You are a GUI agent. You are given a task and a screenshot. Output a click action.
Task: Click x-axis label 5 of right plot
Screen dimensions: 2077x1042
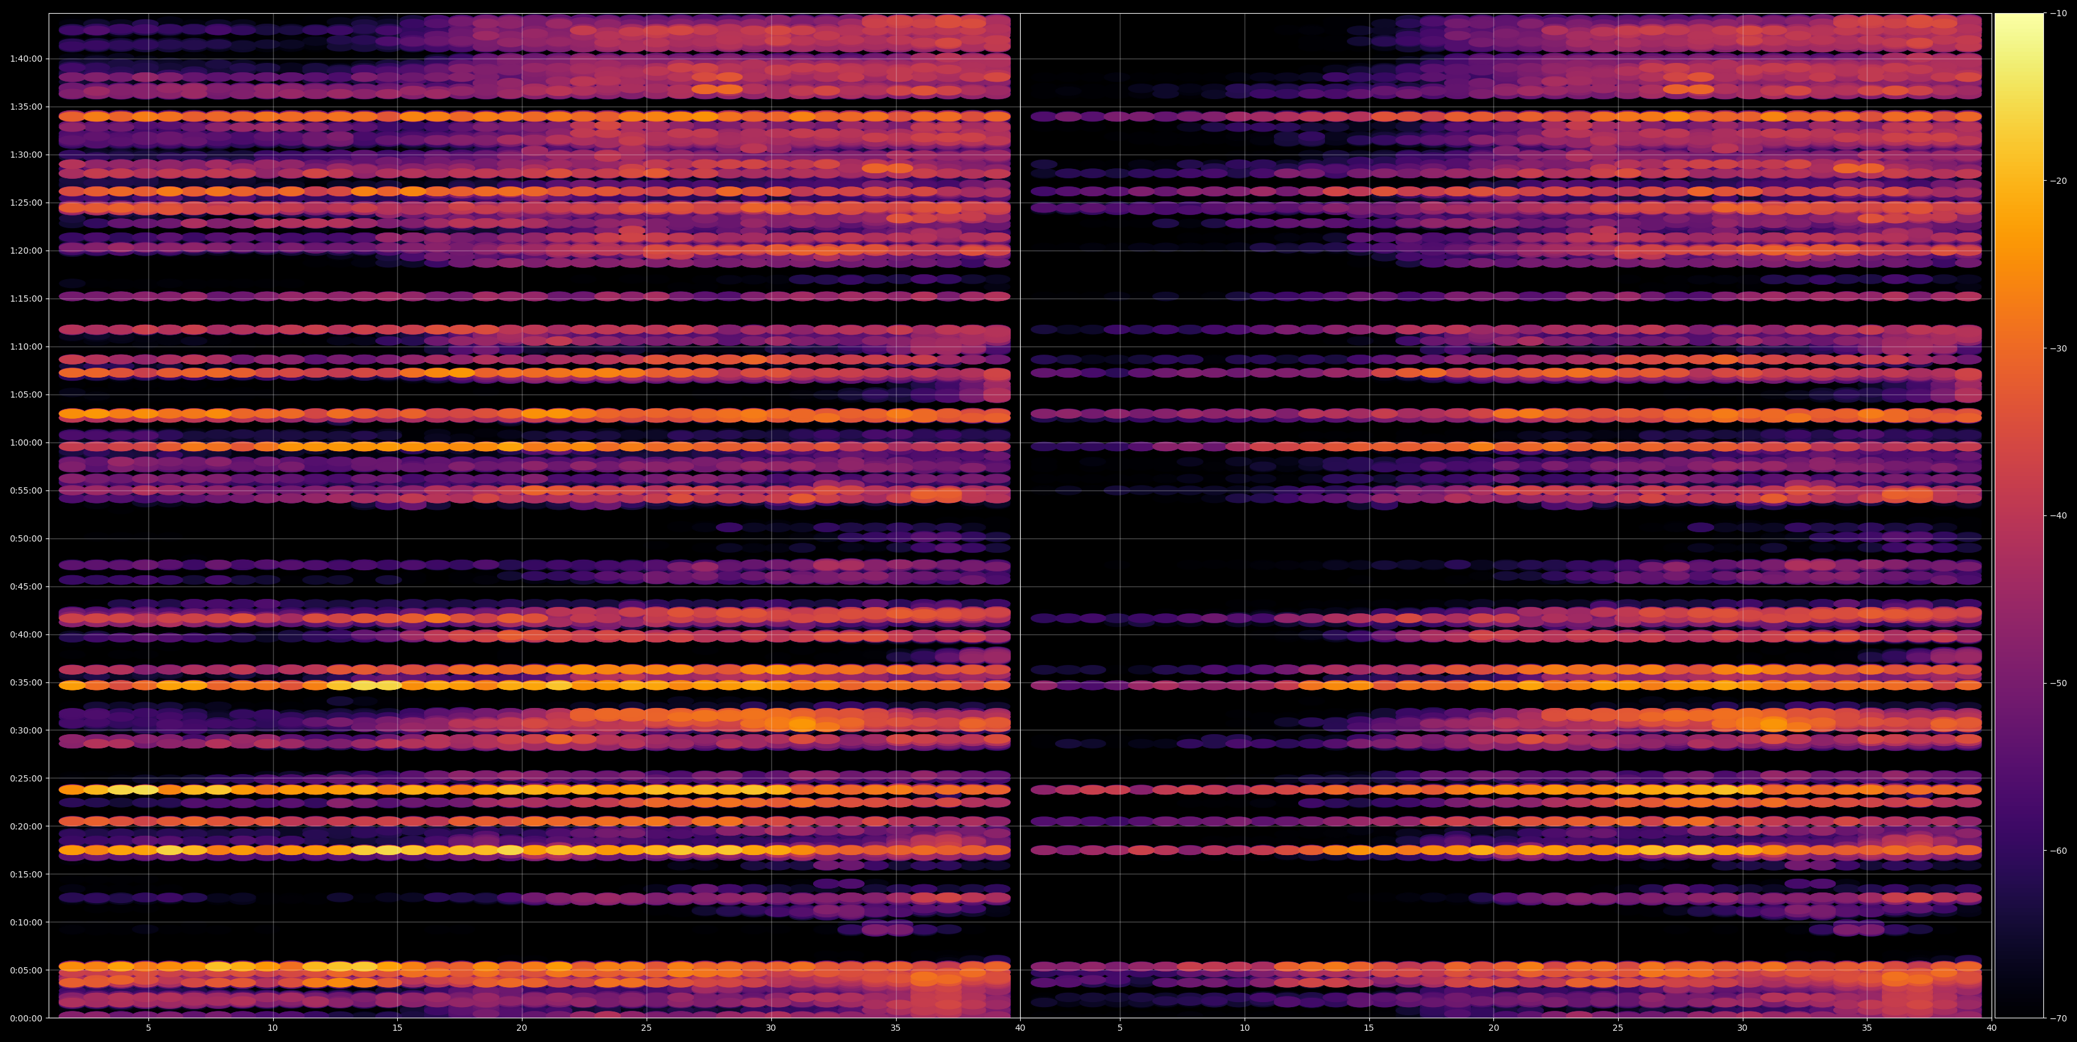click(1120, 1028)
